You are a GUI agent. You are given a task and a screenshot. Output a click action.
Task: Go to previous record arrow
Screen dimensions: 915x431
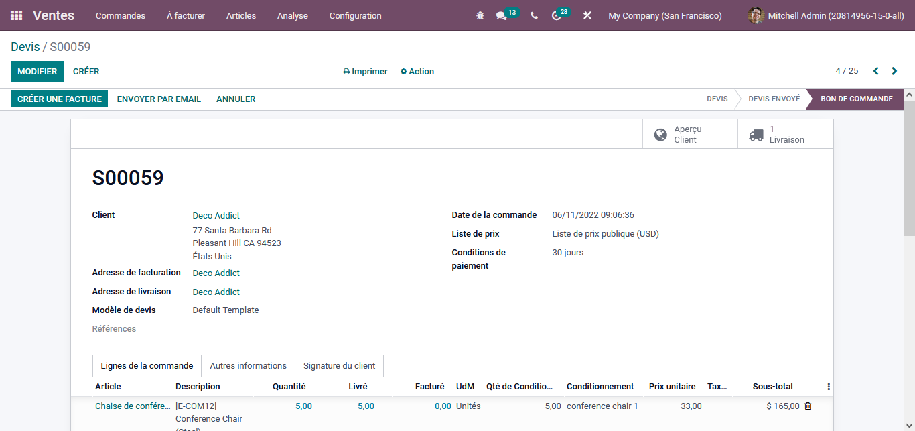point(875,71)
